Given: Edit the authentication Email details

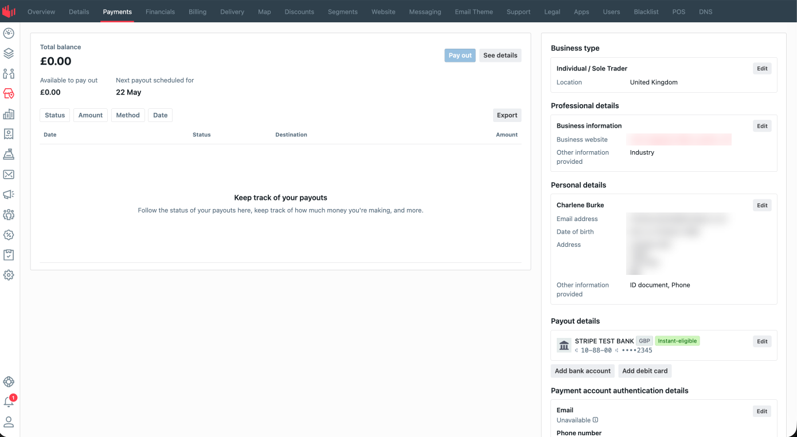Looking at the screenshot, I should pyautogui.click(x=762, y=411).
